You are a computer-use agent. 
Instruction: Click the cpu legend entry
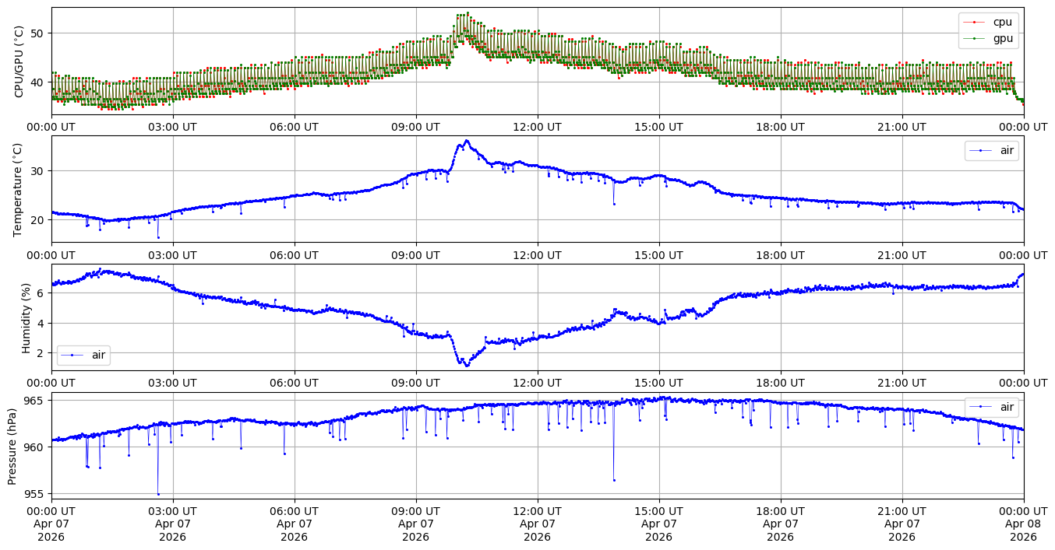pos(988,22)
